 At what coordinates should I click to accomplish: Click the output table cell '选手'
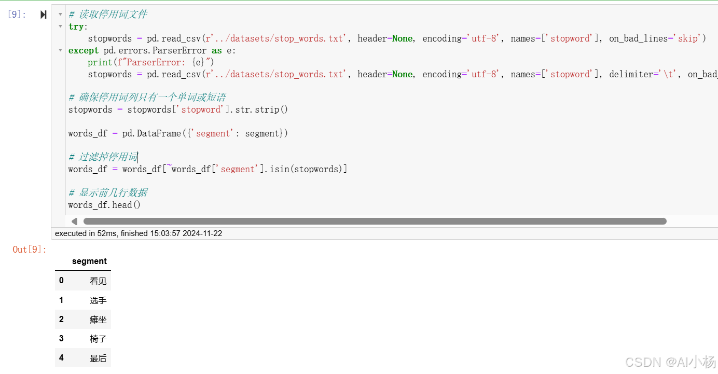pos(98,300)
